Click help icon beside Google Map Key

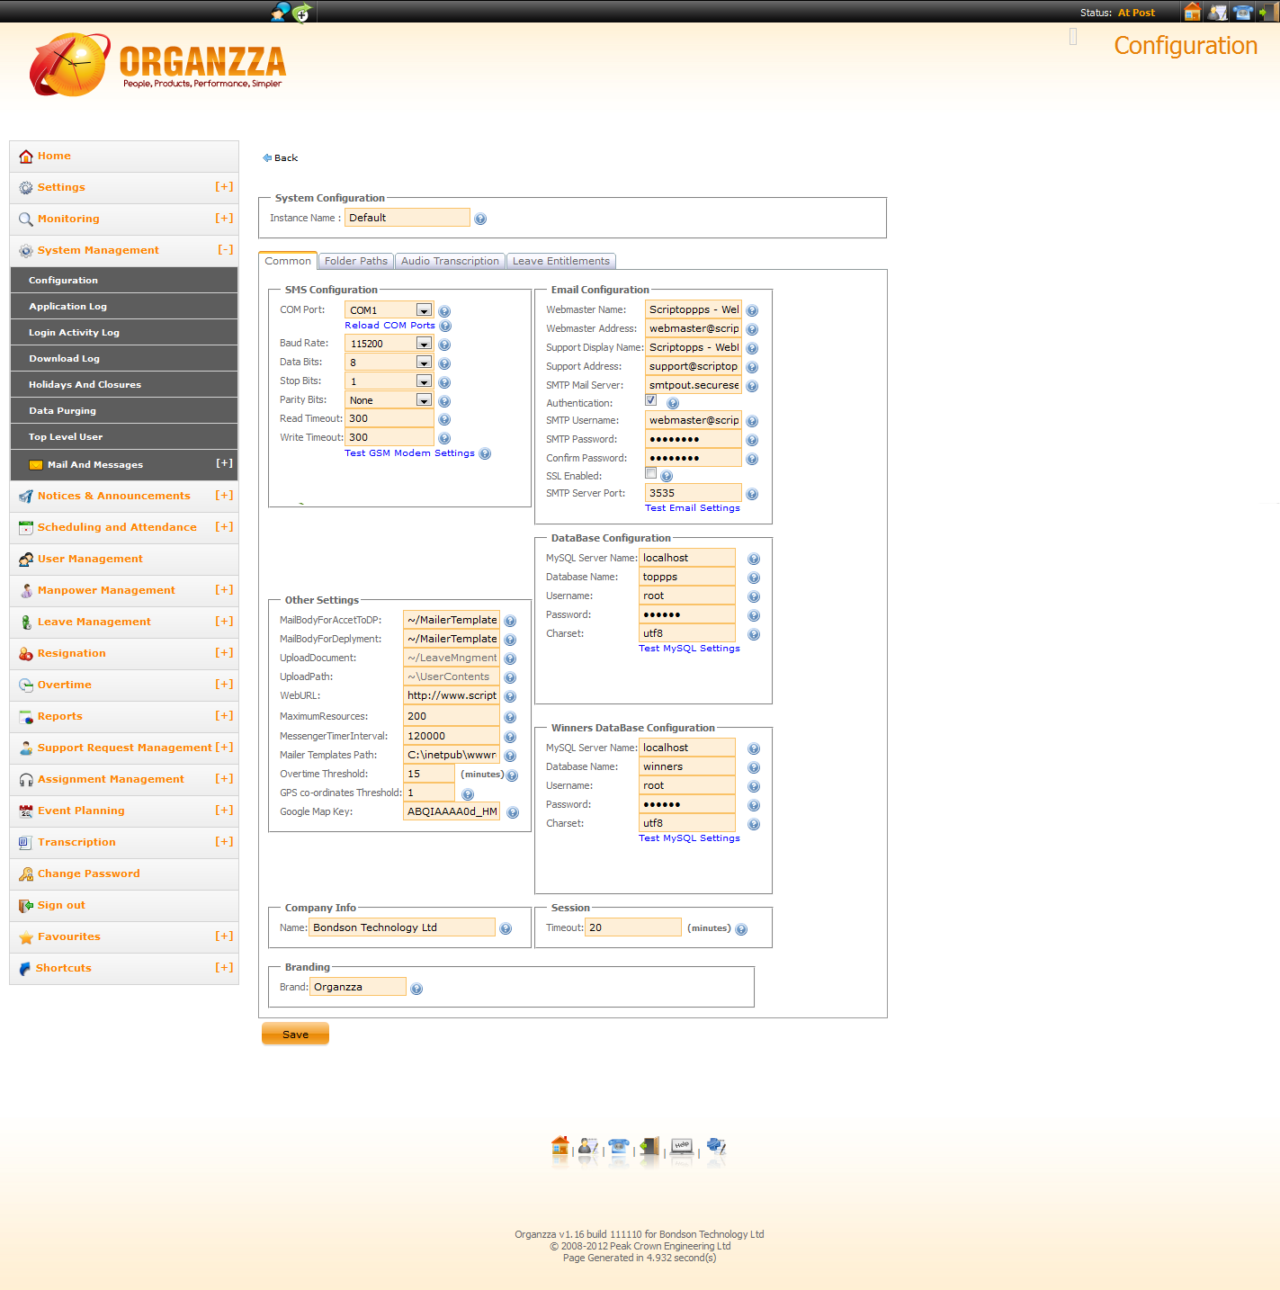click(x=513, y=812)
